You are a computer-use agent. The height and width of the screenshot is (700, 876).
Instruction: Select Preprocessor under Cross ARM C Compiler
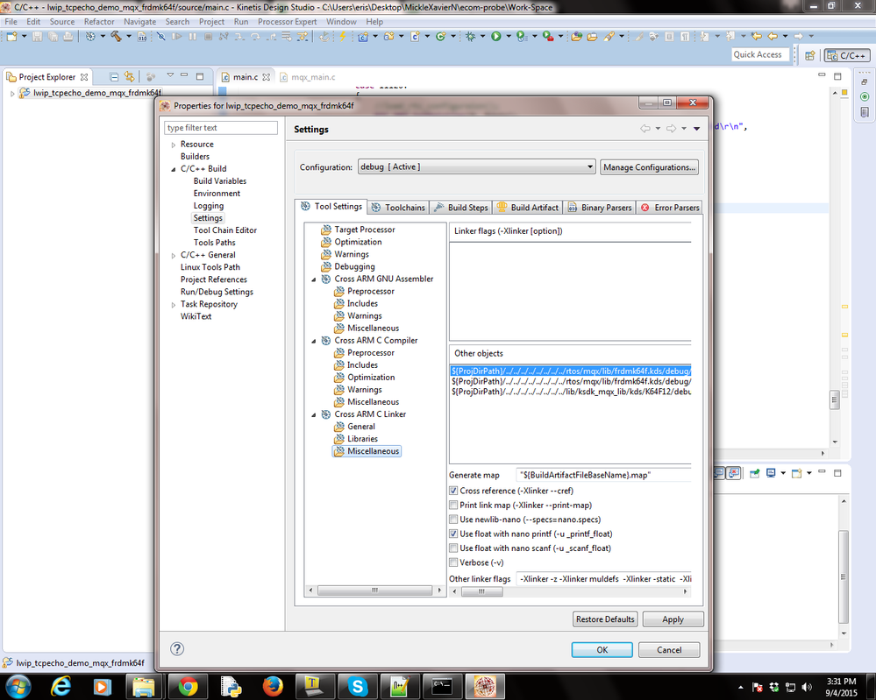(x=370, y=353)
